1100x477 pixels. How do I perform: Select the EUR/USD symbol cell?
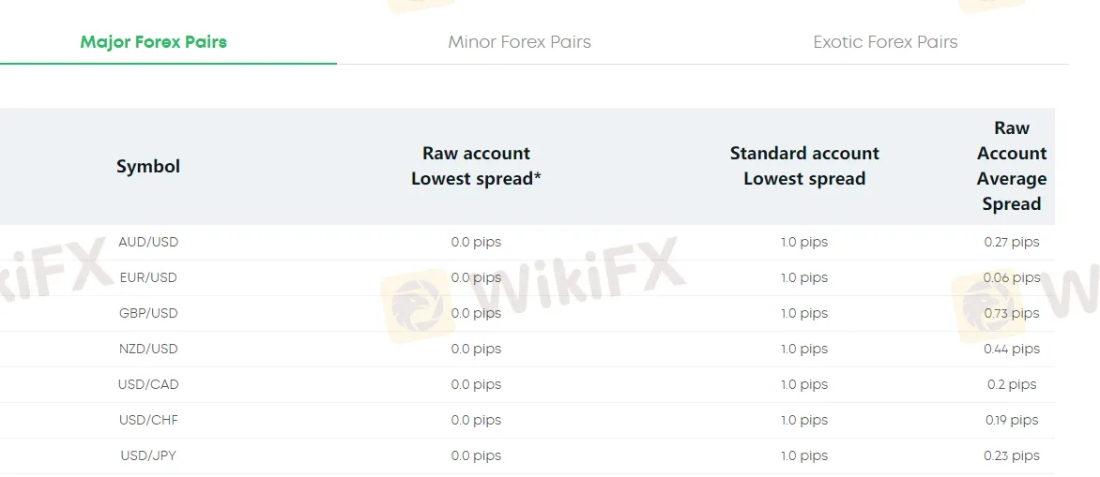148,278
